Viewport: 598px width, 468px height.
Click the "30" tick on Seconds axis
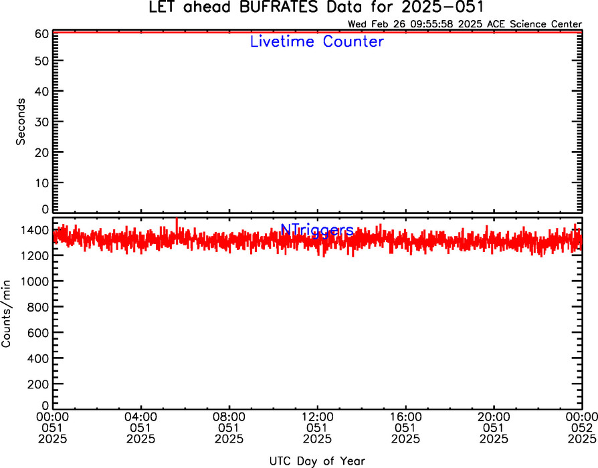click(41, 122)
